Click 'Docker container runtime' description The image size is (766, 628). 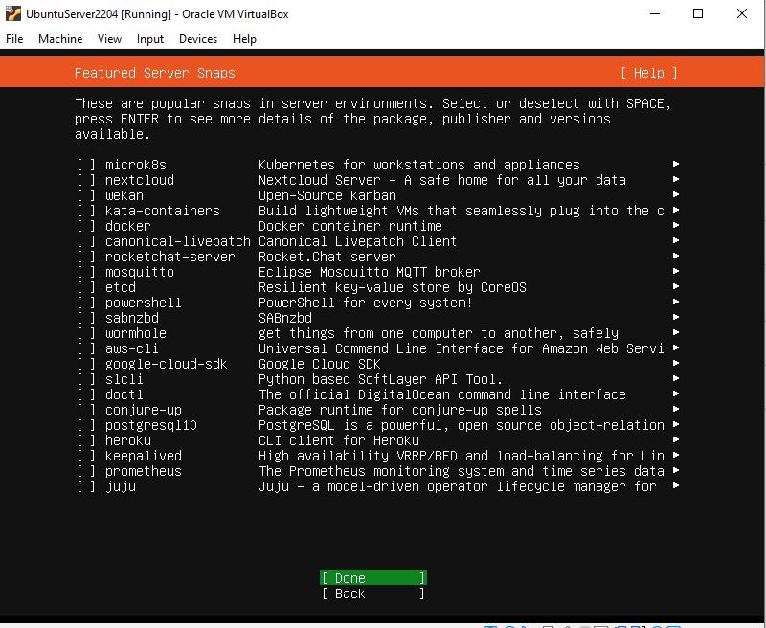point(350,226)
